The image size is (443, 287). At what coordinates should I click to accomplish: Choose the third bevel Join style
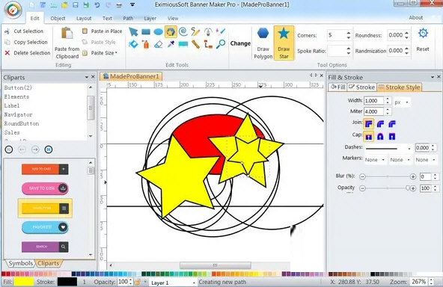click(x=392, y=123)
